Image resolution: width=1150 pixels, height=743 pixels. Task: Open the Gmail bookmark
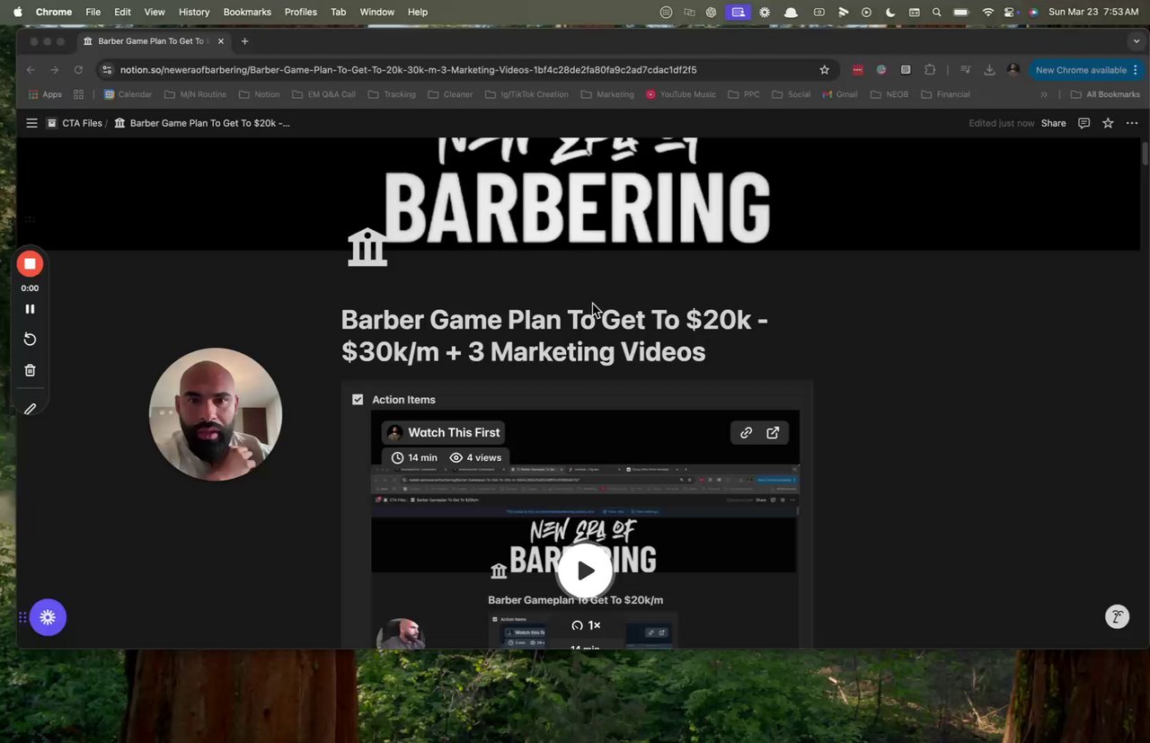(841, 94)
